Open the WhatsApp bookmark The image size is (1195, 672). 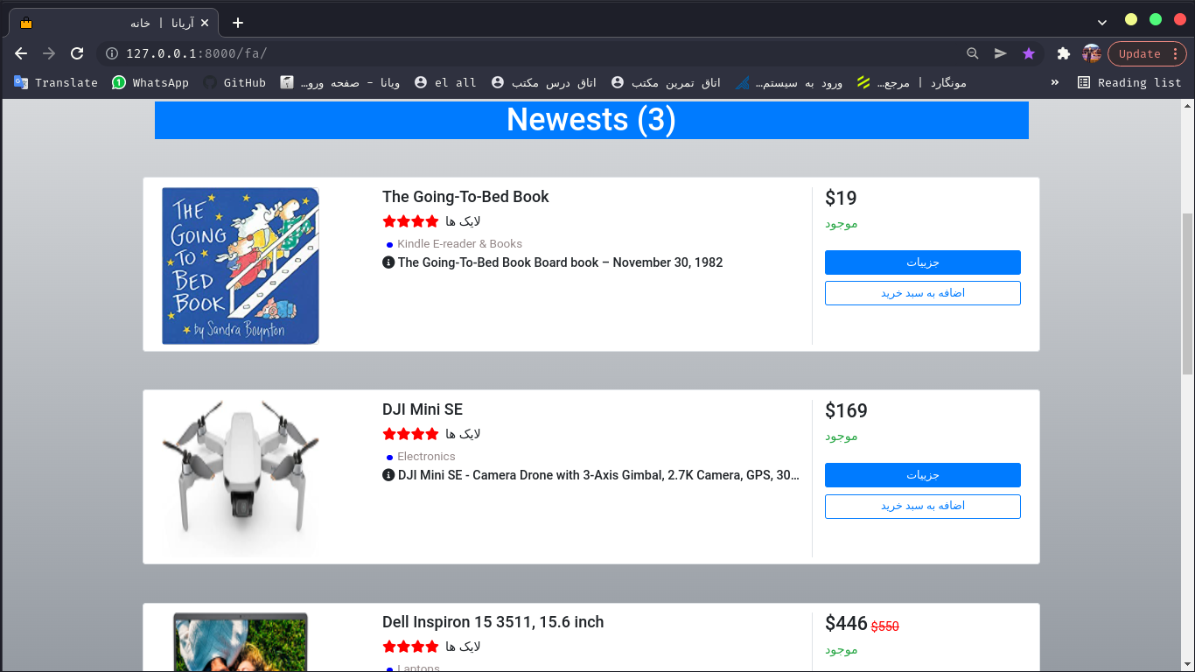(150, 82)
